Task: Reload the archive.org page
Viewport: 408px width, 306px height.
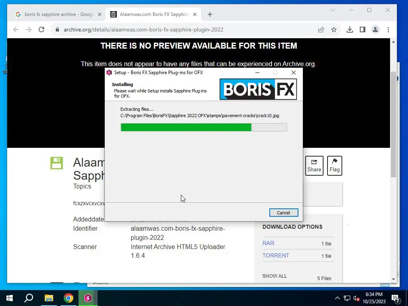Action: point(41,29)
